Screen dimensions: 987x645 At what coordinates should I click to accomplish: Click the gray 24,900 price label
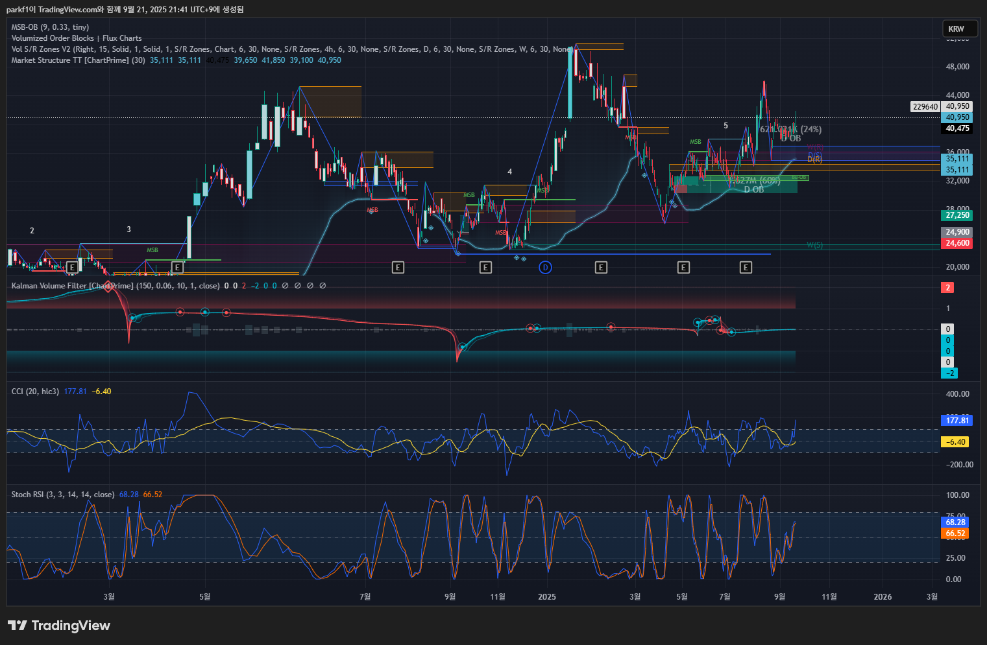click(957, 232)
